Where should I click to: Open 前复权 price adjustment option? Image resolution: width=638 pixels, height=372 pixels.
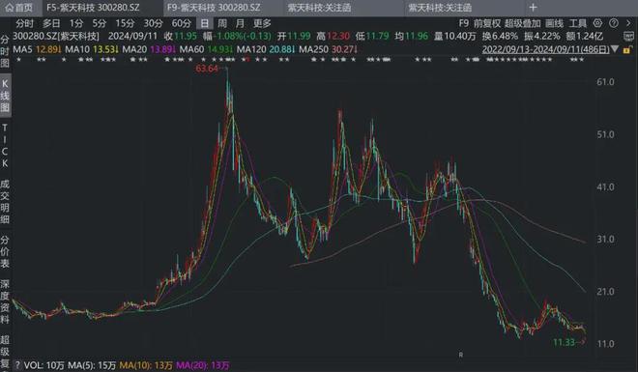pyautogui.click(x=486, y=23)
